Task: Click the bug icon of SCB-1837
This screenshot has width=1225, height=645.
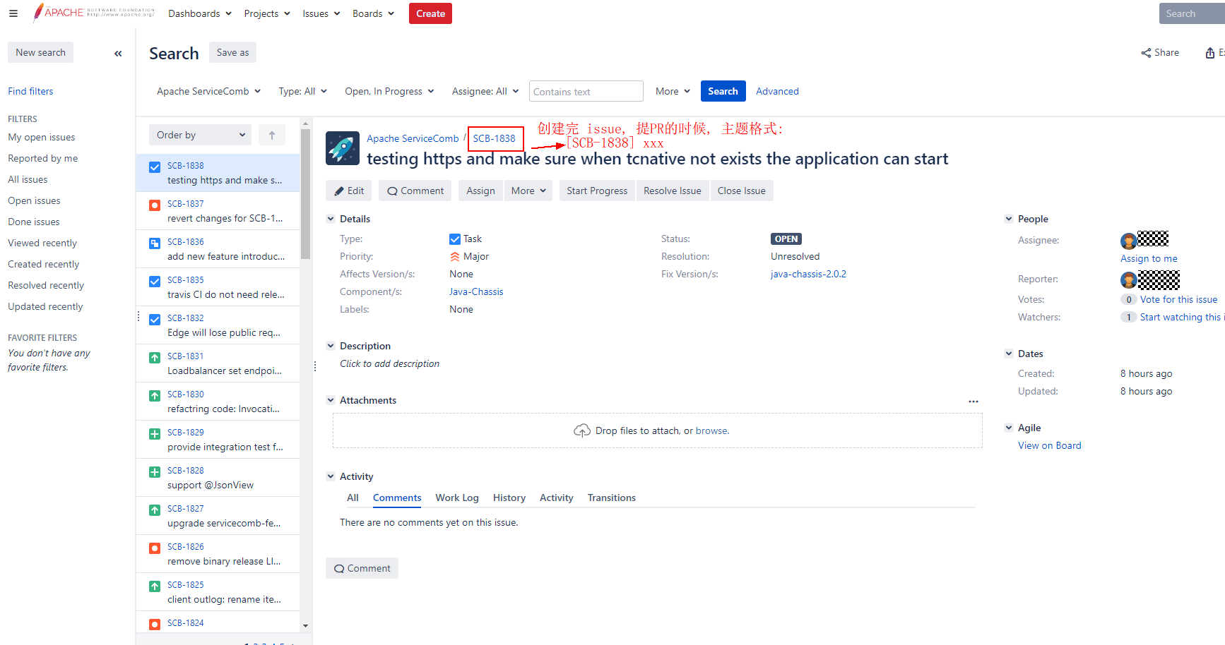Action: click(x=155, y=205)
